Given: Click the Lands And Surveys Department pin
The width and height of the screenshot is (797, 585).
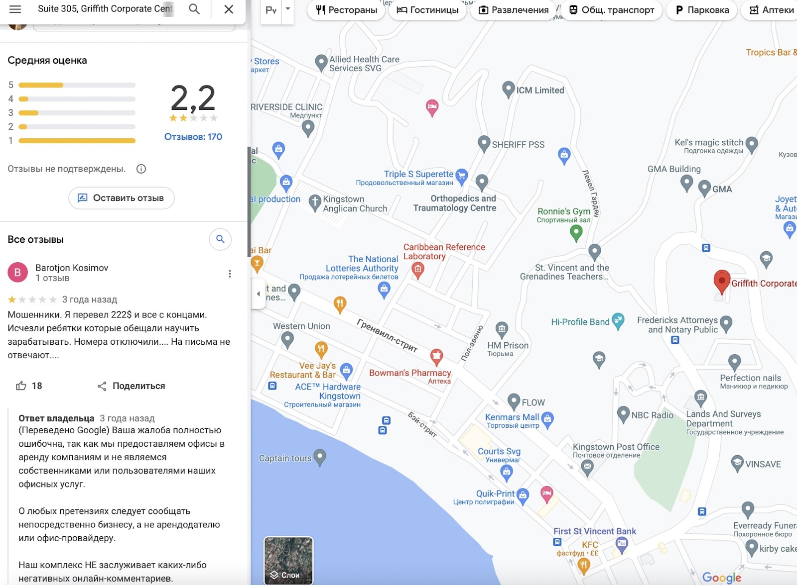Looking at the screenshot, I should click(701, 398).
